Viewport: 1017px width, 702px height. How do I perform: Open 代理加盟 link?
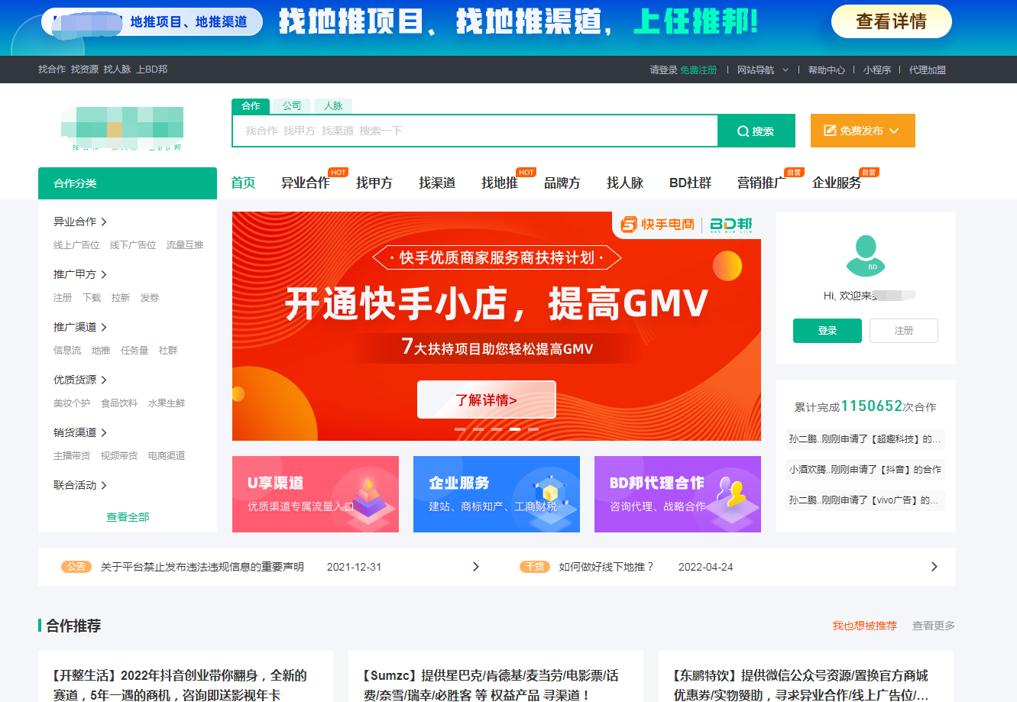tap(928, 70)
